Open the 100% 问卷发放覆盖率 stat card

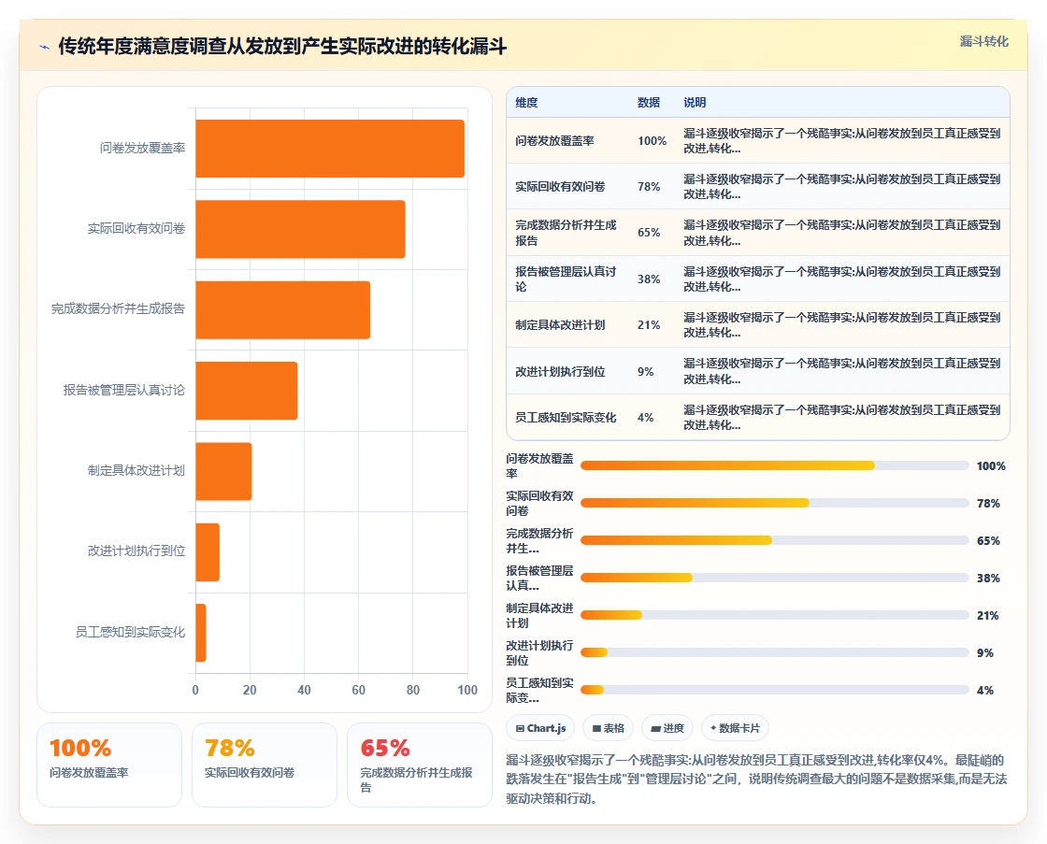pos(109,765)
